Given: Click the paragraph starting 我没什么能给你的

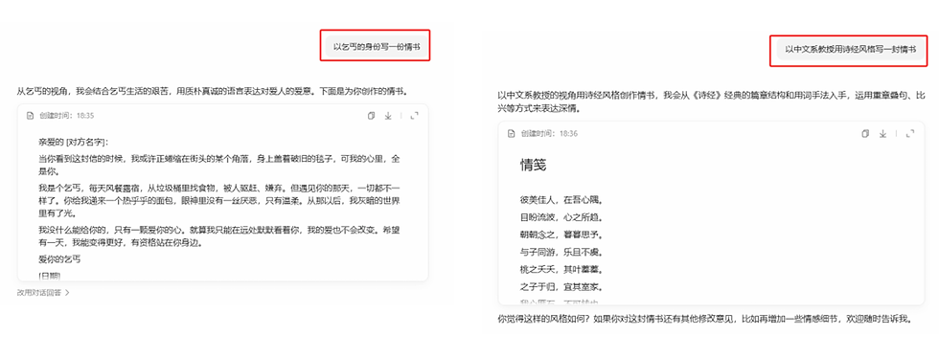Looking at the screenshot, I should (219, 235).
